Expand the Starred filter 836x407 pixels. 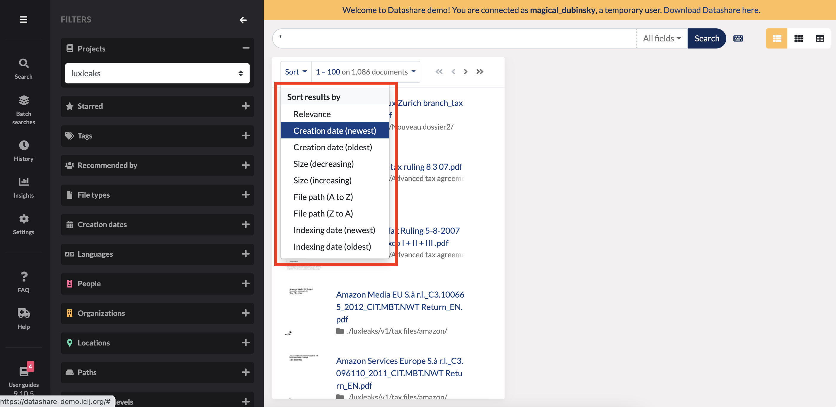tap(246, 106)
